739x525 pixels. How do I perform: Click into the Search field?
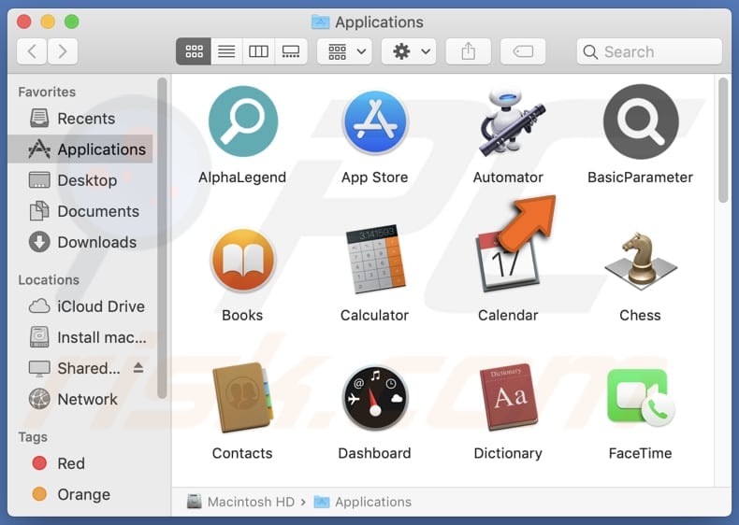tap(649, 51)
